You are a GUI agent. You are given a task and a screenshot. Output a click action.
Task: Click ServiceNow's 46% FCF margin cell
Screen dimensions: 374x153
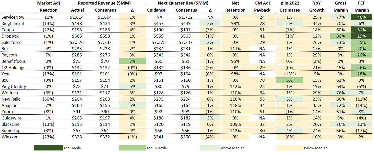(x=362, y=17)
